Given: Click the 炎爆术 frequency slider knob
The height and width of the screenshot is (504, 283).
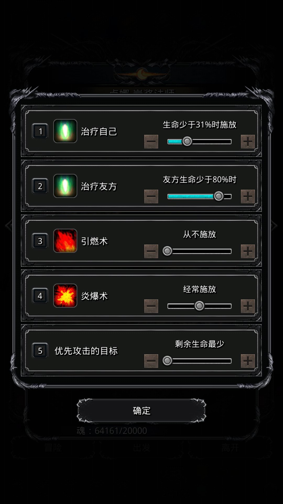Looking at the screenshot, I should click(x=199, y=306).
